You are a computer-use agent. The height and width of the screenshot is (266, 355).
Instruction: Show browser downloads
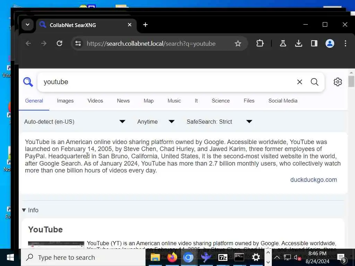tap(298, 43)
